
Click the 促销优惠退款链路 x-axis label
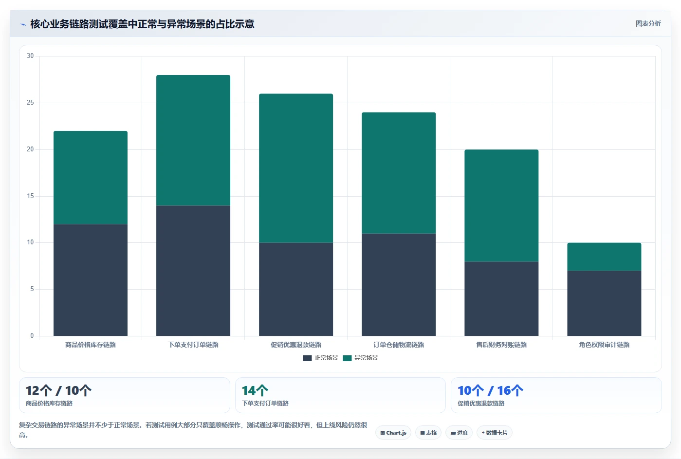click(x=296, y=345)
